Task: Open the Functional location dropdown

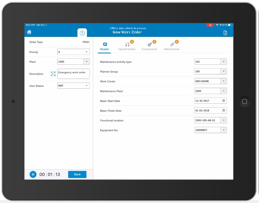Action: coord(224,120)
